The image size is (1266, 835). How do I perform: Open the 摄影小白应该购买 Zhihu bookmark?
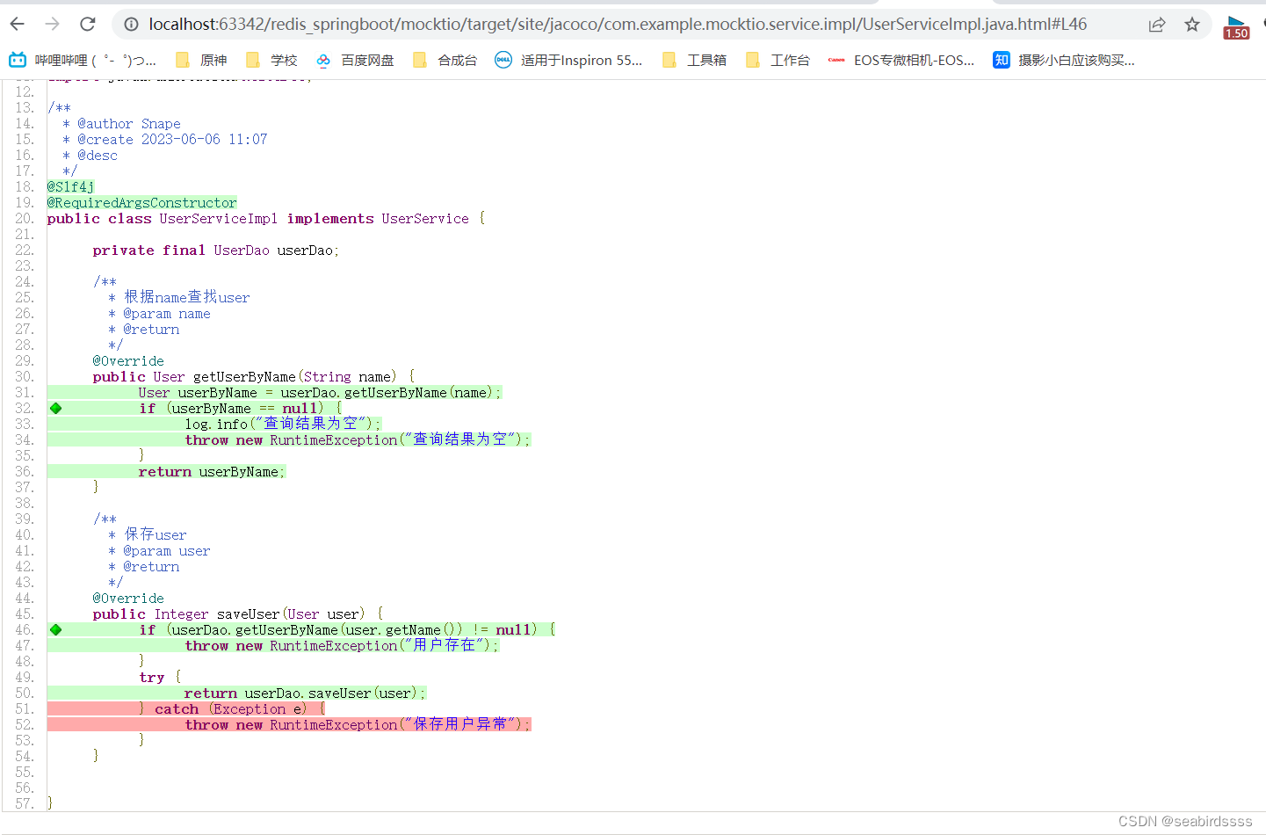[1064, 60]
